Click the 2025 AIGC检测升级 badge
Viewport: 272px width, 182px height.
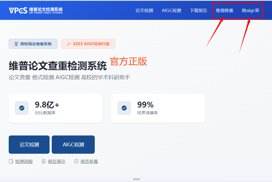(88, 44)
